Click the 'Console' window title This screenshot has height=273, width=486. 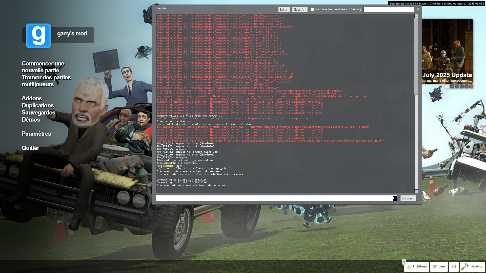pyautogui.click(x=161, y=9)
